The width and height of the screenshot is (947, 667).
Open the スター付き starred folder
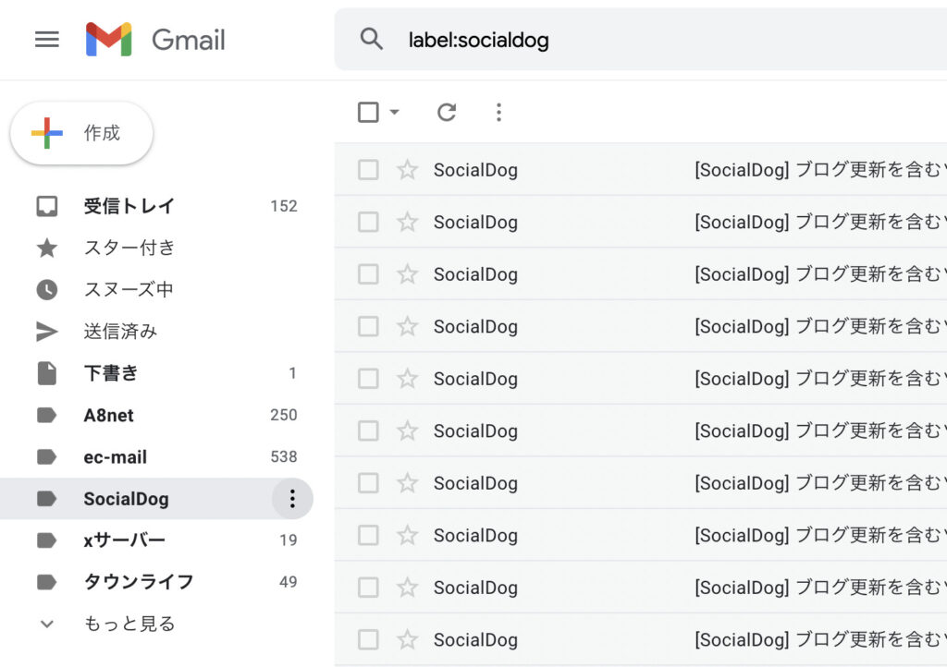[157, 248]
